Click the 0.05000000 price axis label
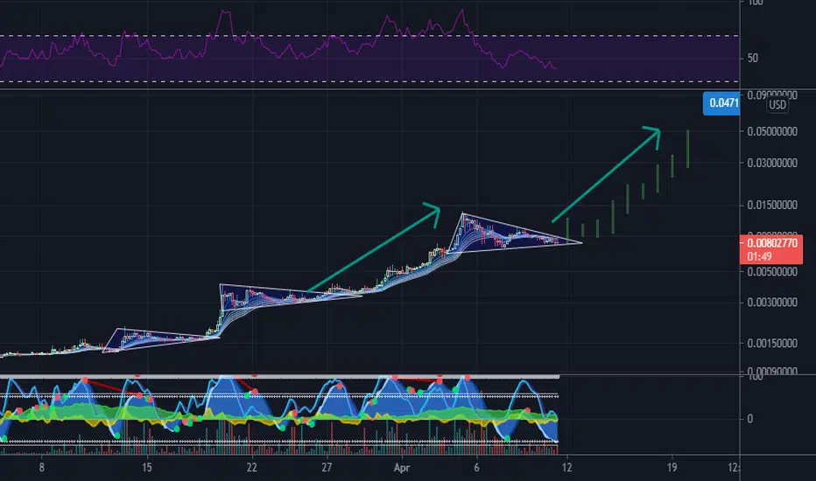 [771, 131]
